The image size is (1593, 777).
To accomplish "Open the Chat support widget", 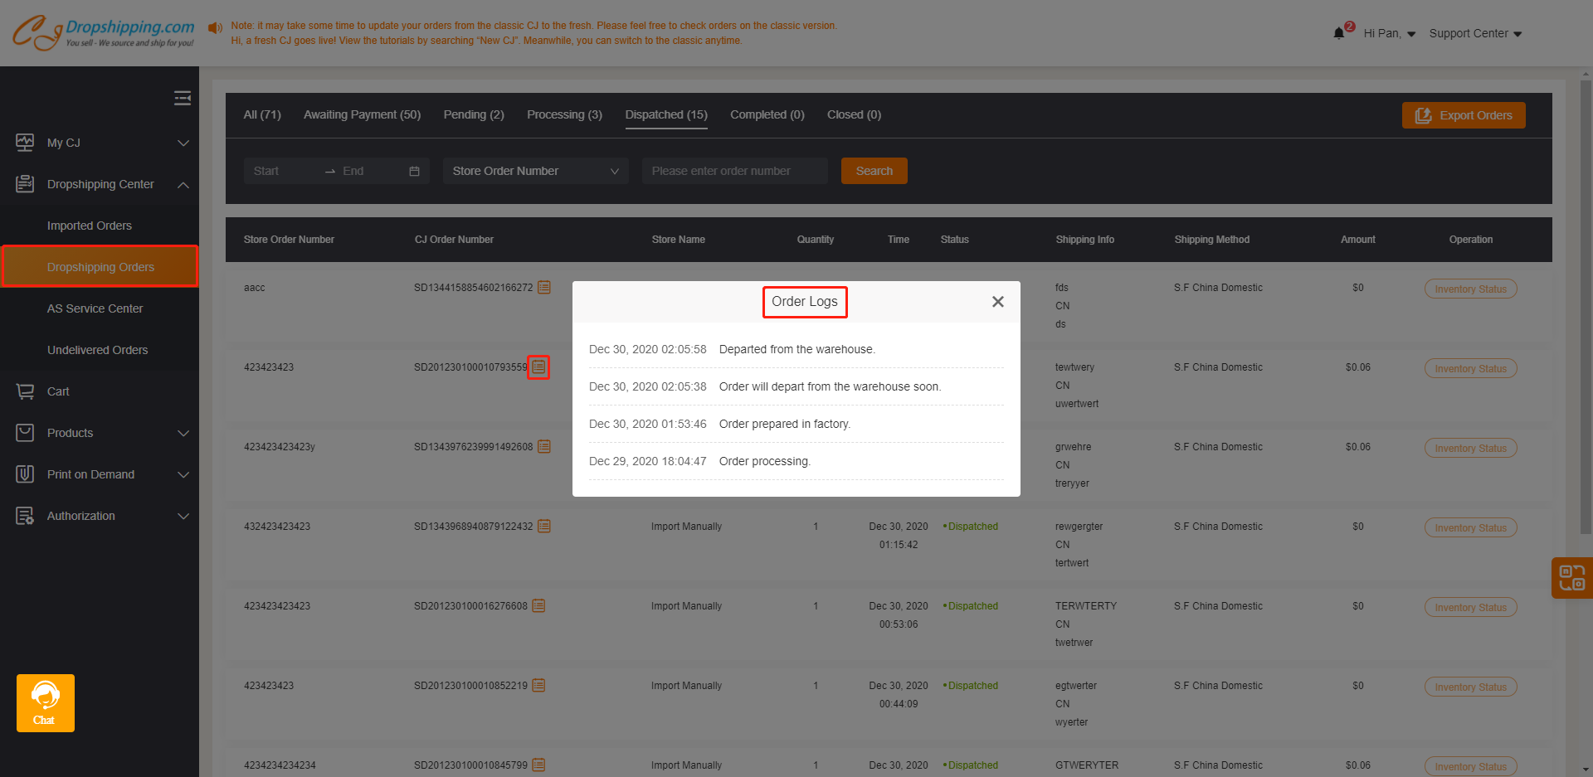I will (46, 702).
